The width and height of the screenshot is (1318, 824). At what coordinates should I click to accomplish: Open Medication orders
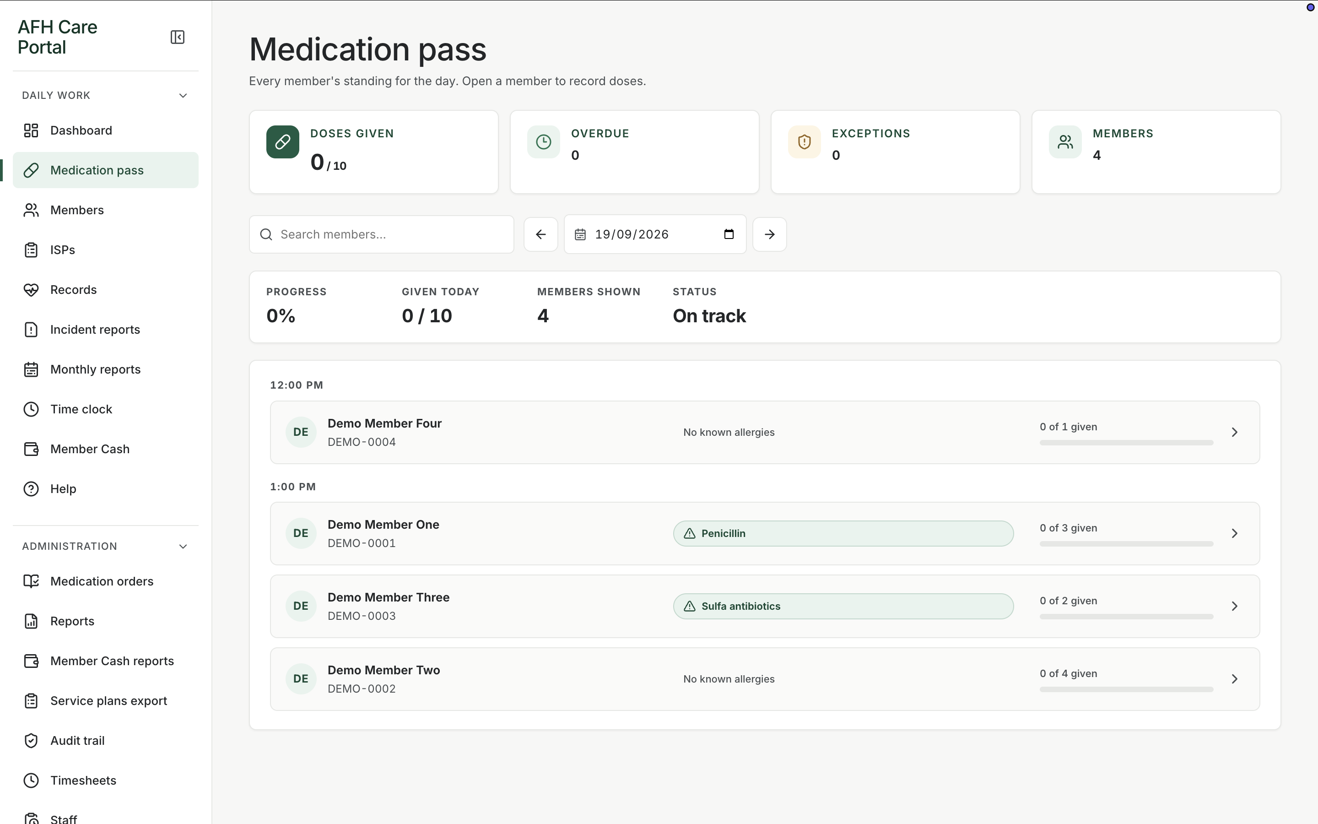point(106,581)
